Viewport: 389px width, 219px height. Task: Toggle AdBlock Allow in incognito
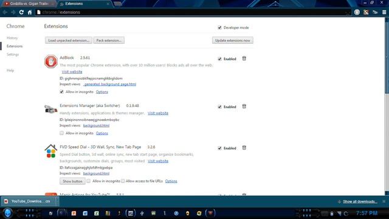[x=61, y=92]
